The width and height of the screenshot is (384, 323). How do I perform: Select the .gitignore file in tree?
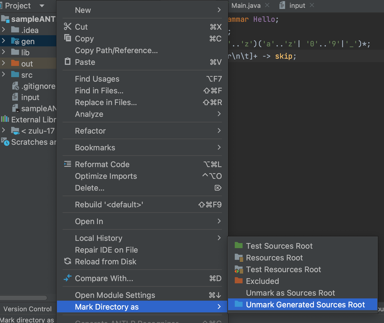point(38,86)
